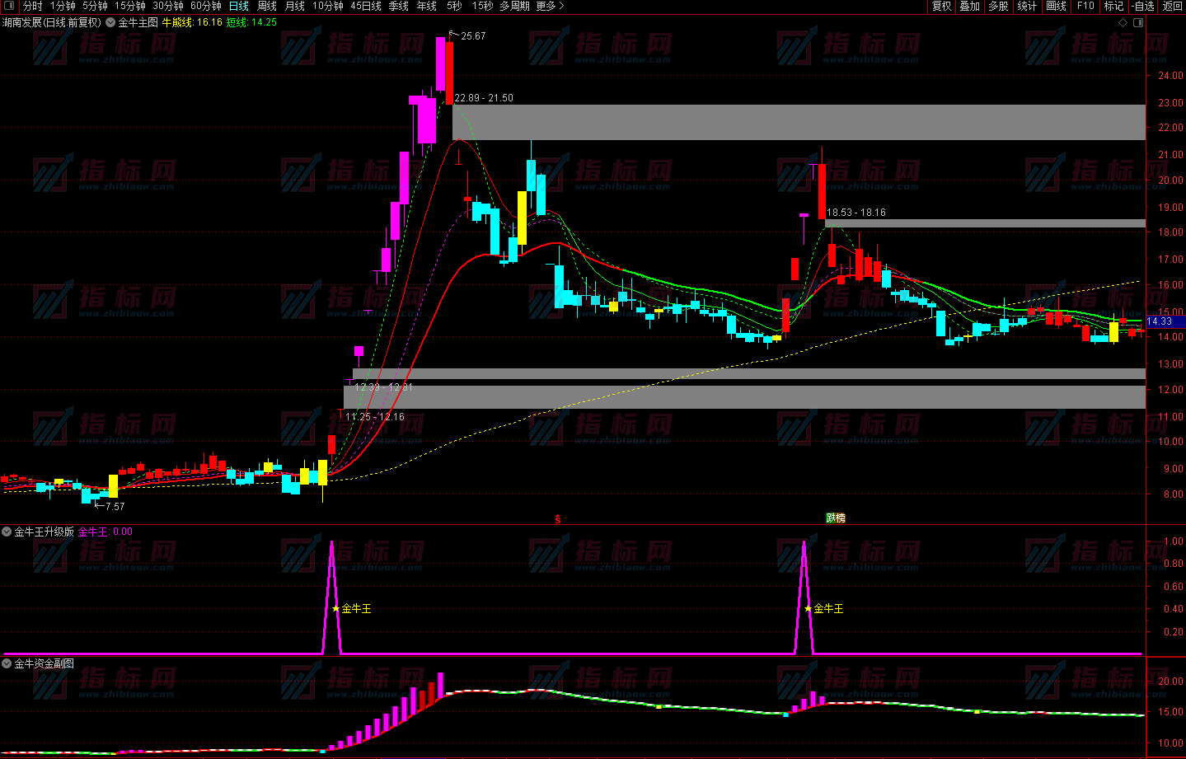This screenshot has height=759, width=1186.
Task: Click the 11.25 - 12.16 gap zone label
Action: (375, 417)
